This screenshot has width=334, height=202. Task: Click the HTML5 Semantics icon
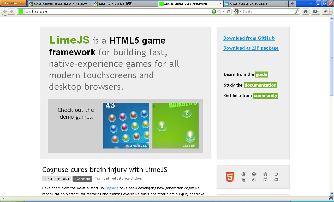243,180
